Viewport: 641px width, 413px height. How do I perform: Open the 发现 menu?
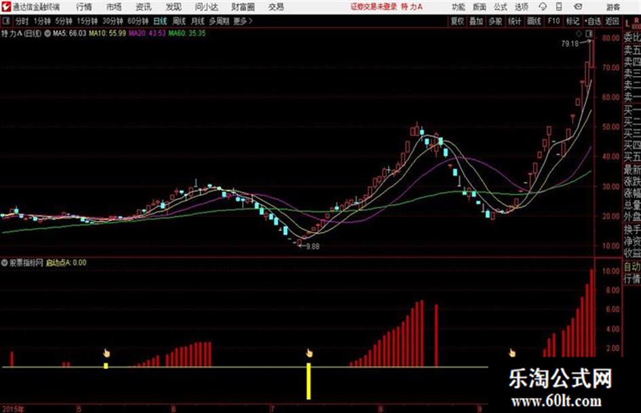click(174, 7)
